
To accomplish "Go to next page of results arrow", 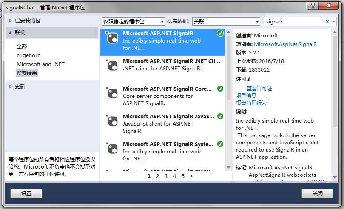I will [x=191, y=176].
